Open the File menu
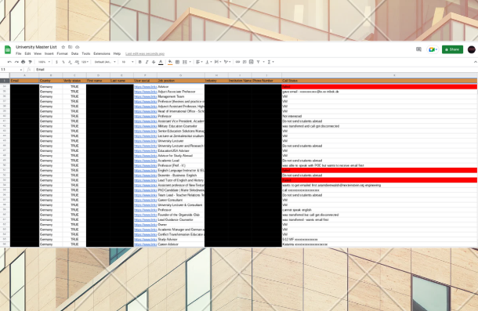Screen dimensions: 478x311 pos(19,54)
